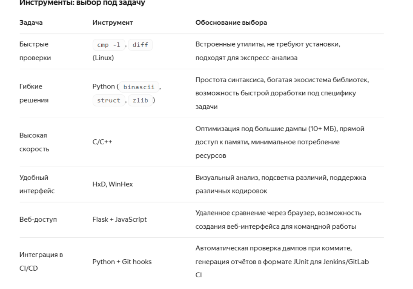The image size is (413, 289).
Task: Click the 'zlib' code chip
Action: (x=140, y=101)
